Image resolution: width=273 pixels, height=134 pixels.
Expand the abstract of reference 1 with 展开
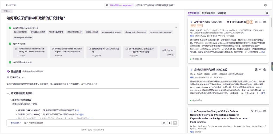tap(263, 52)
